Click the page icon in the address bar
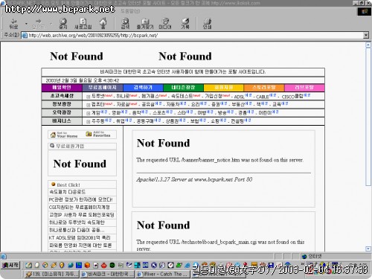 point(25,36)
